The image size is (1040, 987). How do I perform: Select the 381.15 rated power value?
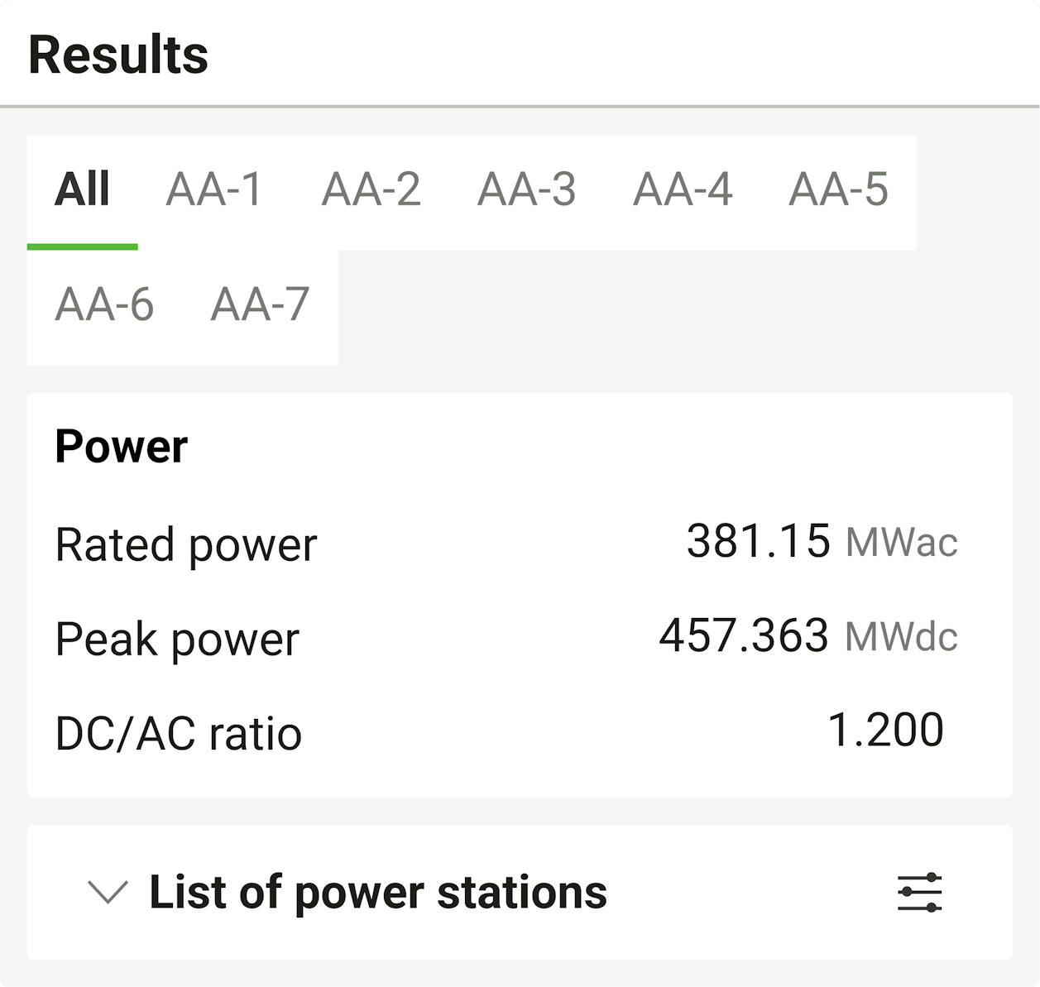click(758, 542)
